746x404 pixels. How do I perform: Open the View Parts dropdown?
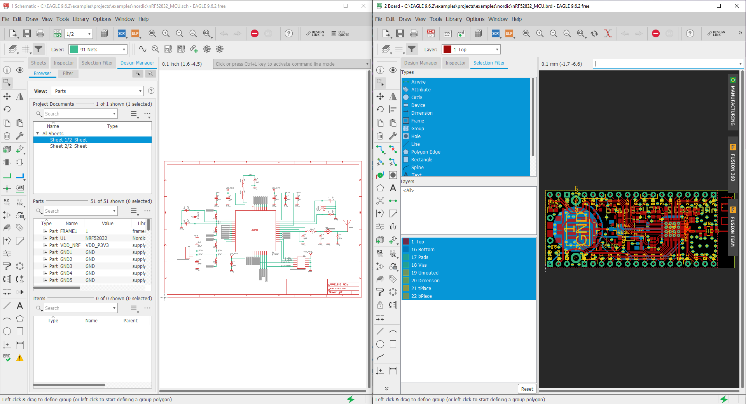(x=97, y=91)
